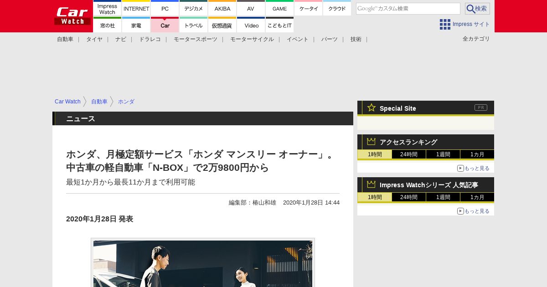
Task: Open the こどもとIT site tile
Action: coord(279,25)
